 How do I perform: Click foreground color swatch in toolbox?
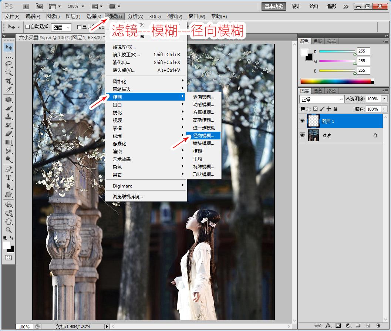tap(7, 245)
